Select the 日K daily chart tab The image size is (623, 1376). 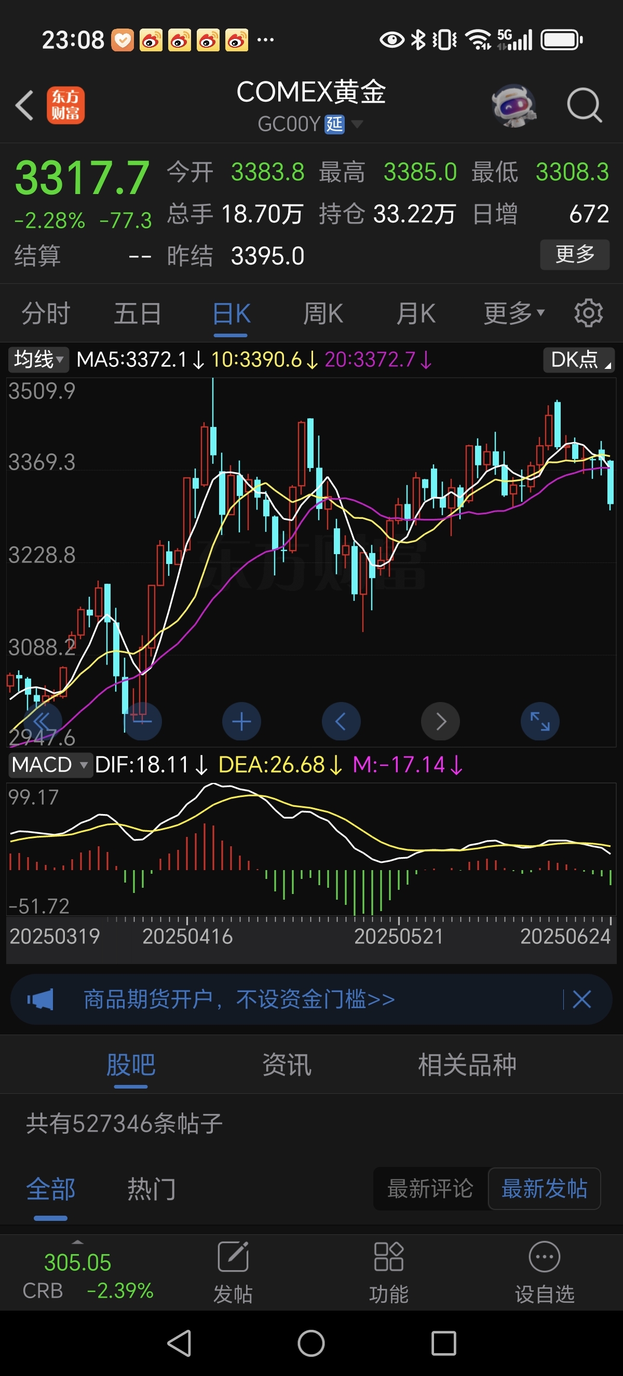click(231, 313)
